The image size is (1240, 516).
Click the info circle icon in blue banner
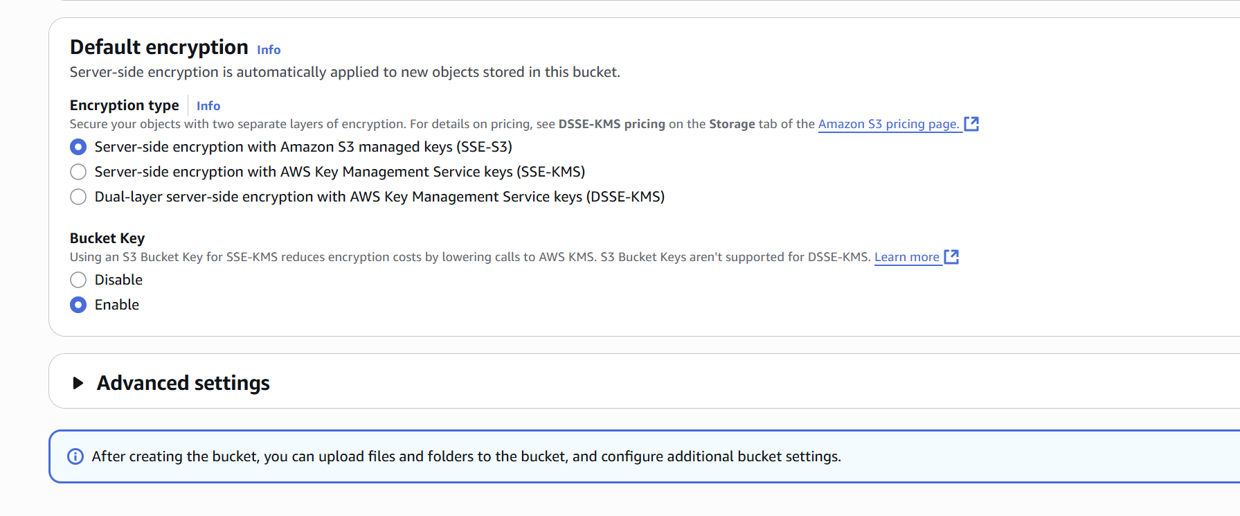tap(75, 456)
